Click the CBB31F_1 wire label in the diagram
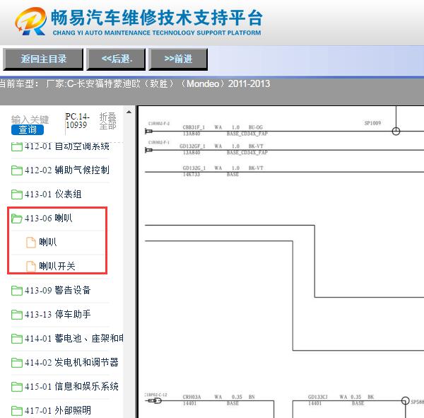424x418 pixels. 194,127
